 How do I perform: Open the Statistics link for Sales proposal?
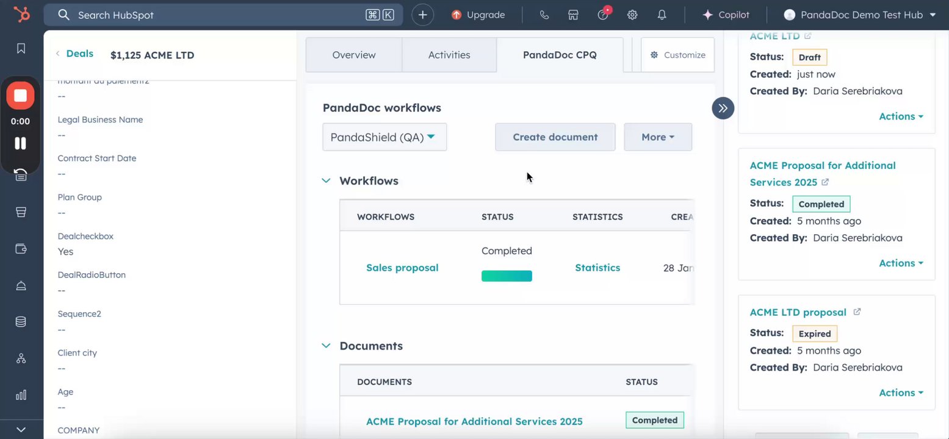tap(597, 268)
